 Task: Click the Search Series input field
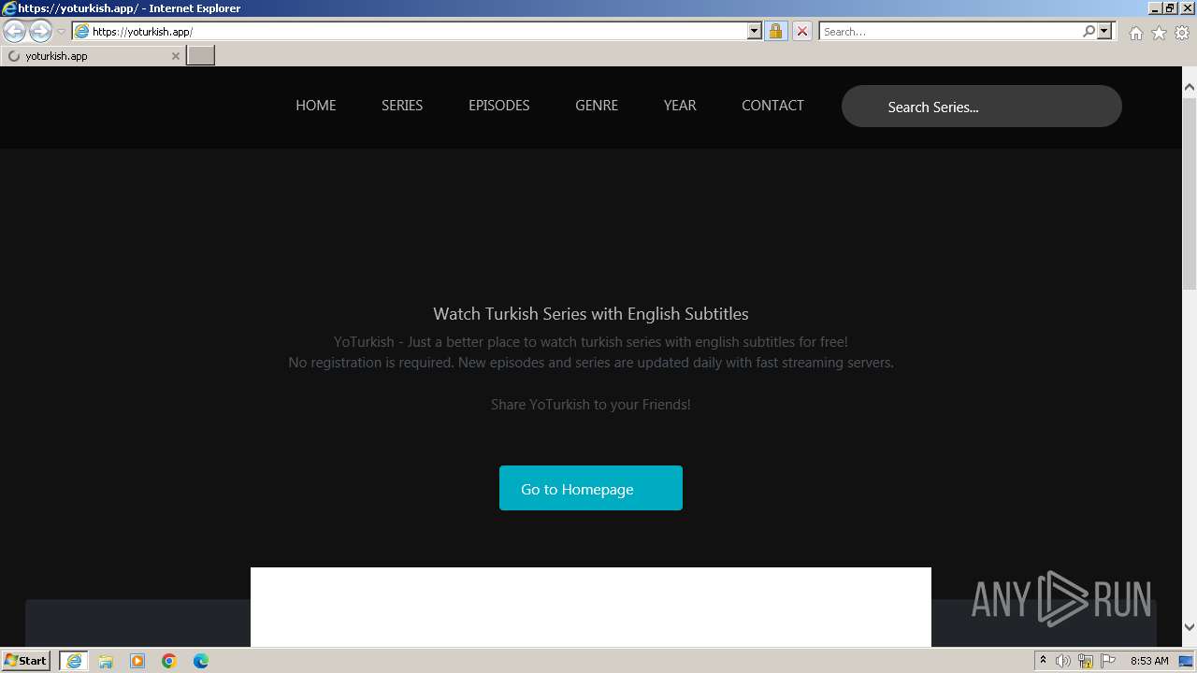[x=982, y=107]
